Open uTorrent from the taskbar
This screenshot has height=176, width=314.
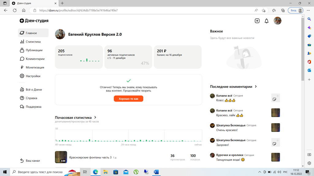[136, 172]
